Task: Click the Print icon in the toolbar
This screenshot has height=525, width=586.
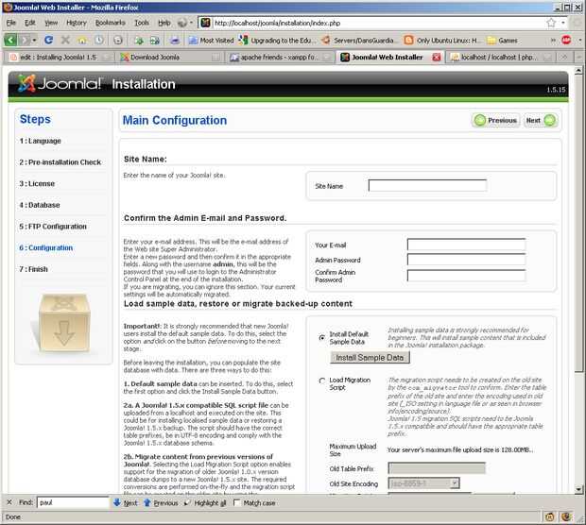Action: tap(175, 41)
